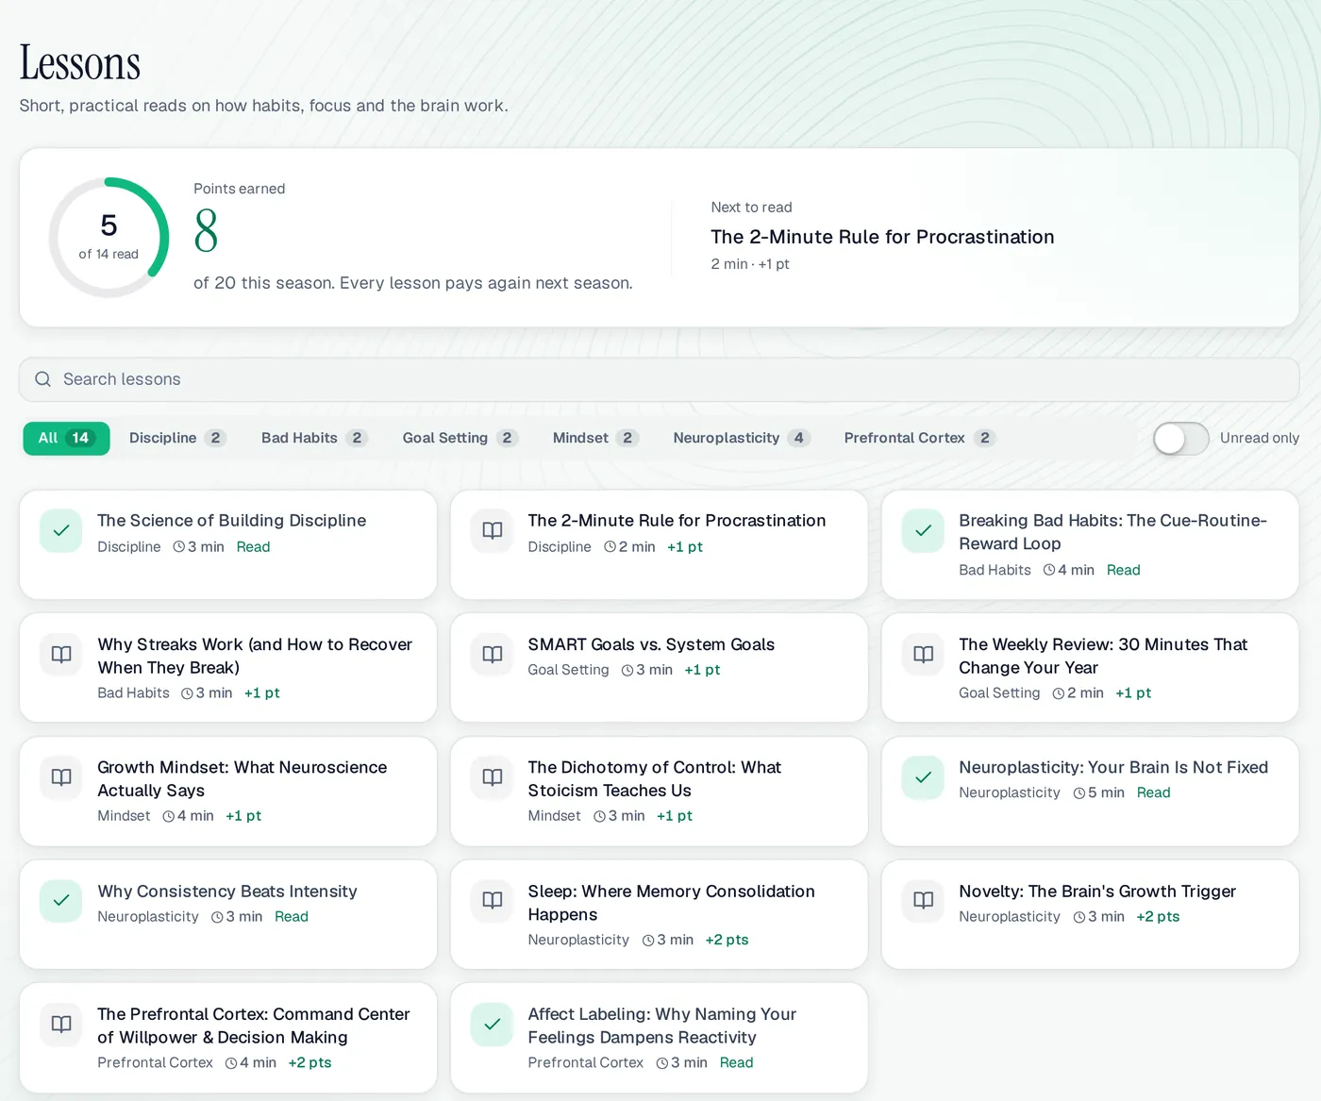The height and width of the screenshot is (1101, 1321).
Task: Show only Mindset lessons
Action: point(595,438)
